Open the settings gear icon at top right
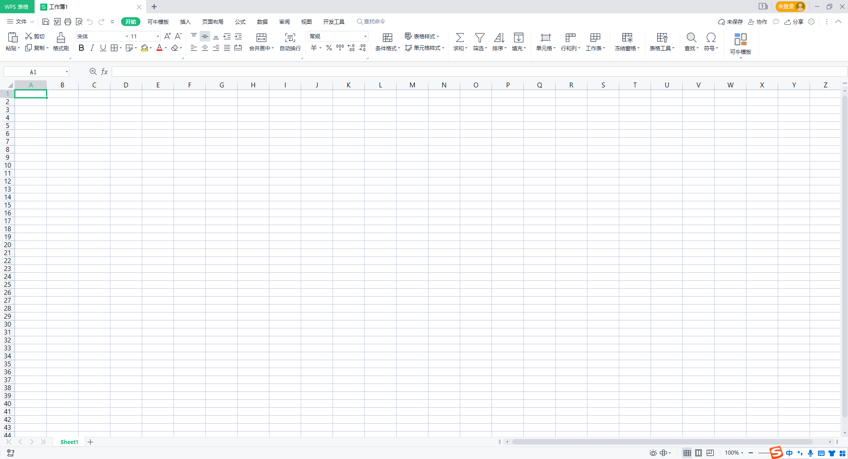 coord(811,22)
